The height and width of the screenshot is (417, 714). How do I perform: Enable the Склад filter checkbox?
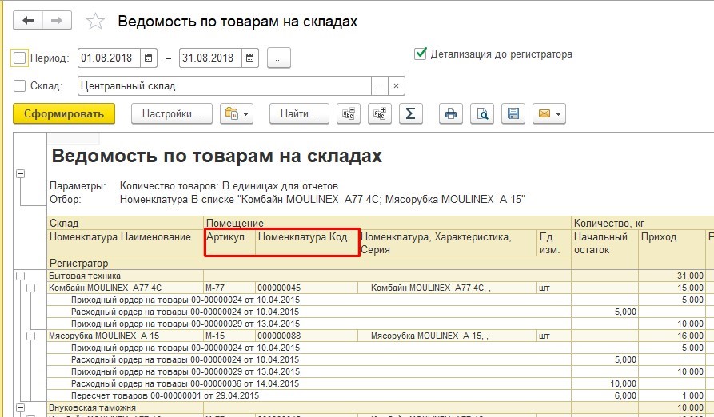pyautogui.click(x=20, y=85)
